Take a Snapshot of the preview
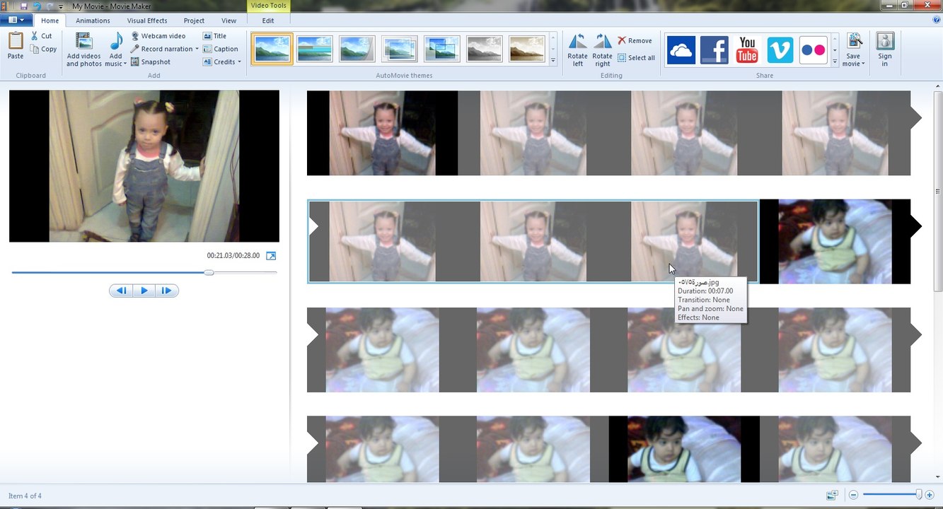The height and width of the screenshot is (509, 943). (x=151, y=62)
